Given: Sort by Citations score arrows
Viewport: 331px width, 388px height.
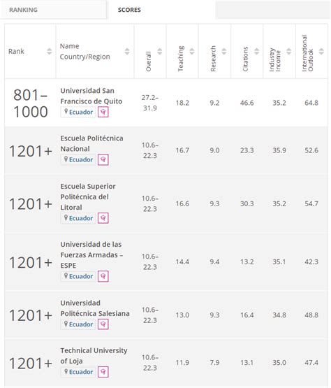Looking at the screenshot, I should click(x=256, y=51).
